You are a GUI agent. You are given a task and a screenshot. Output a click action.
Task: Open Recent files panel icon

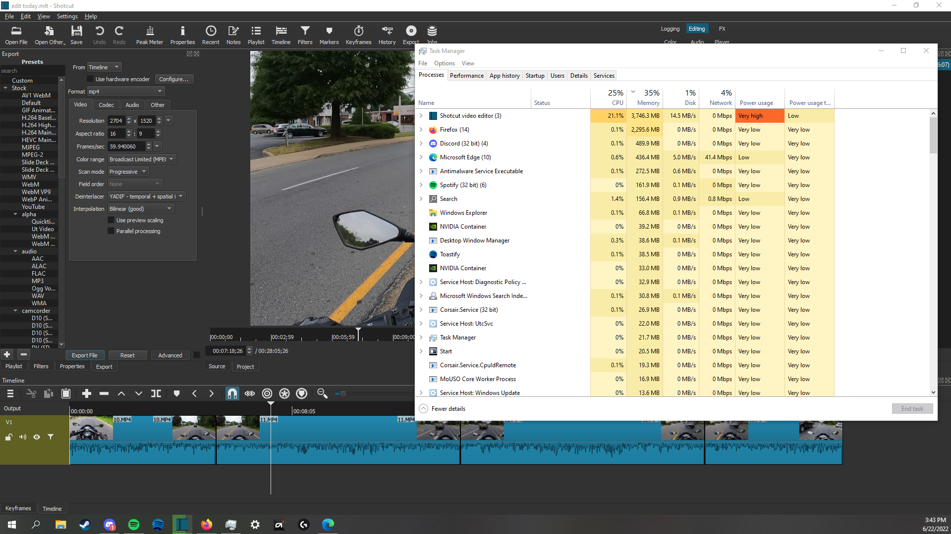(211, 35)
